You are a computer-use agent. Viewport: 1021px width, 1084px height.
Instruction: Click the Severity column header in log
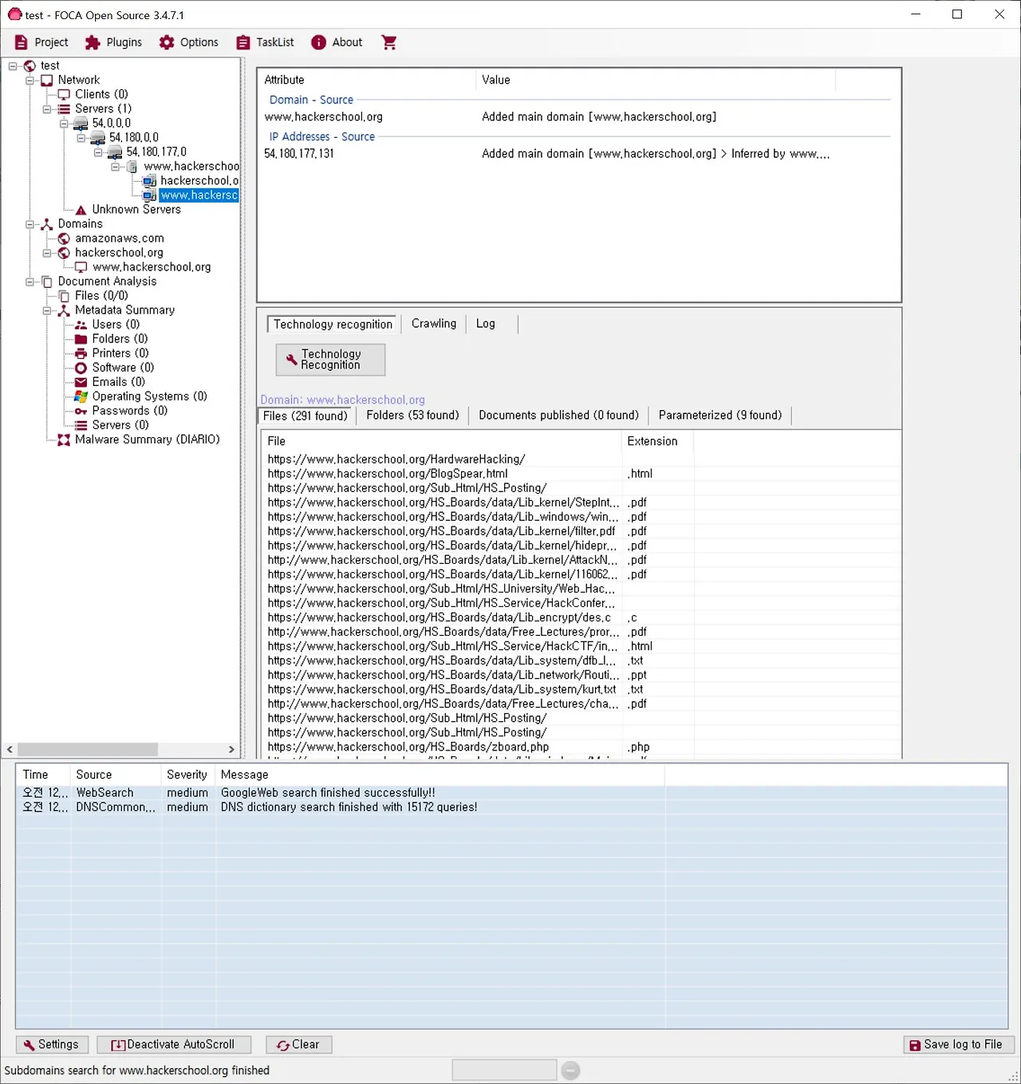187,775
